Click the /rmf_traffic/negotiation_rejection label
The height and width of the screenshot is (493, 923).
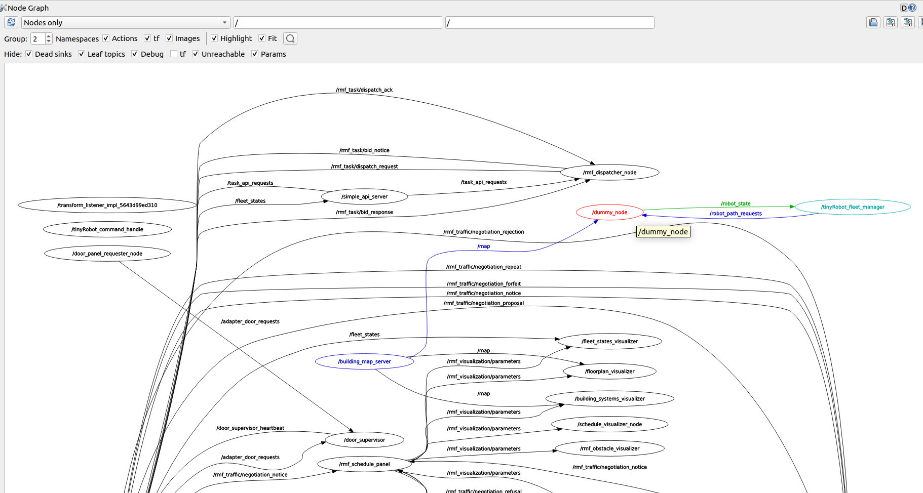pos(484,232)
